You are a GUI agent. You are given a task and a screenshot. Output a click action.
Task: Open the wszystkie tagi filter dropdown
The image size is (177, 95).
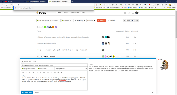coord(80,20)
